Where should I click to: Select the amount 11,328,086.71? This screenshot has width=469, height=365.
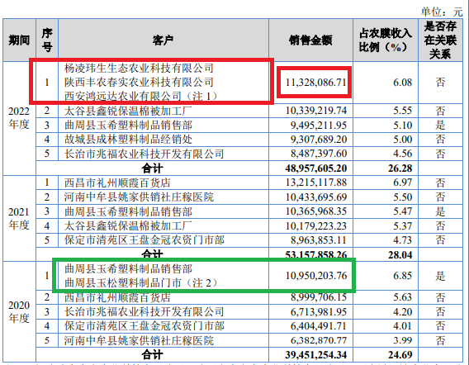click(x=316, y=82)
